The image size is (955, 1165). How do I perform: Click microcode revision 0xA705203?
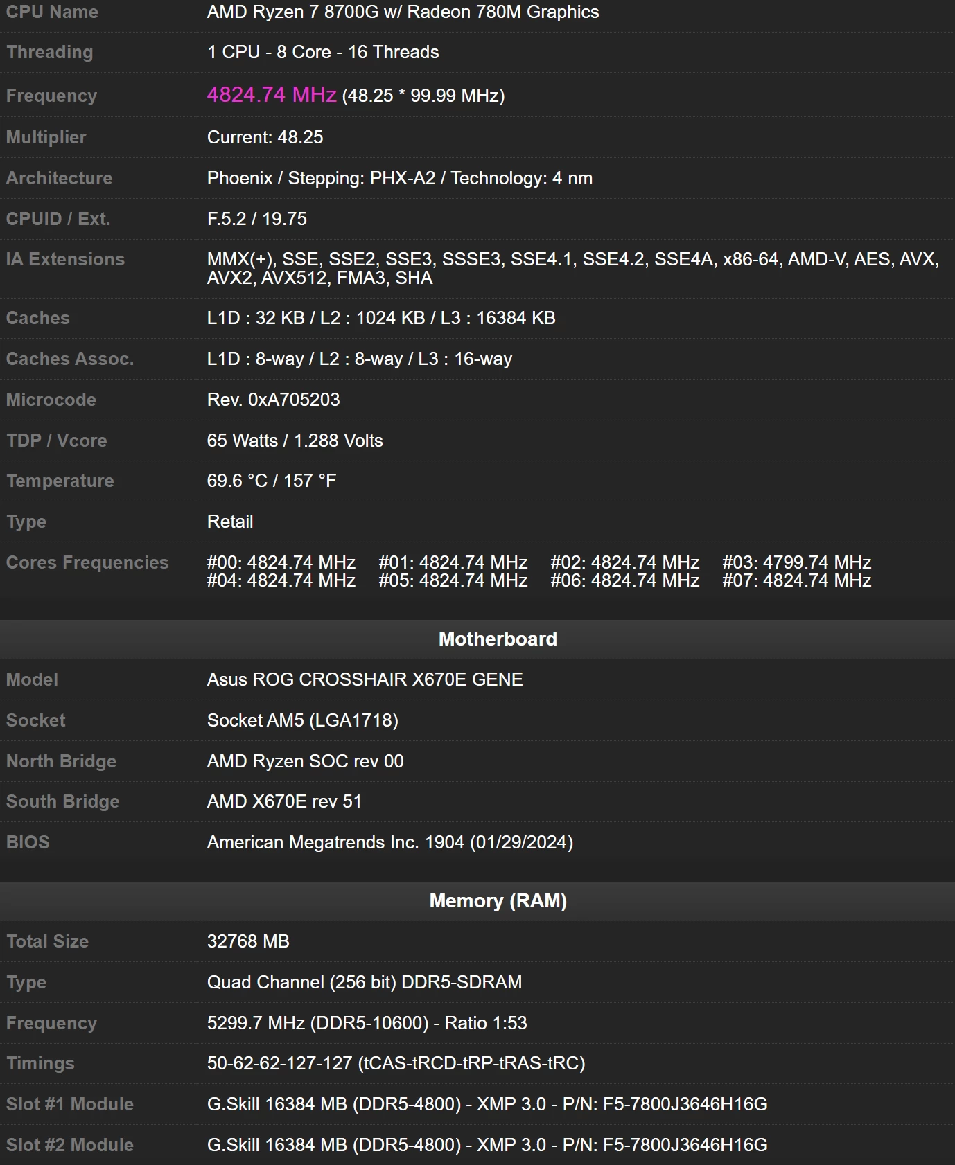[273, 400]
